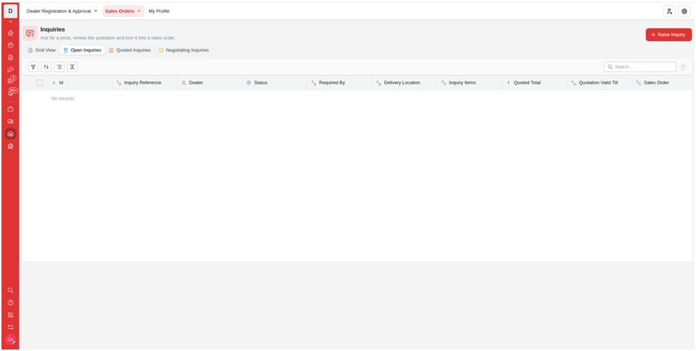The image size is (696, 351).
Task: Click the Raise Inquiry button
Action: [x=668, y=34]
